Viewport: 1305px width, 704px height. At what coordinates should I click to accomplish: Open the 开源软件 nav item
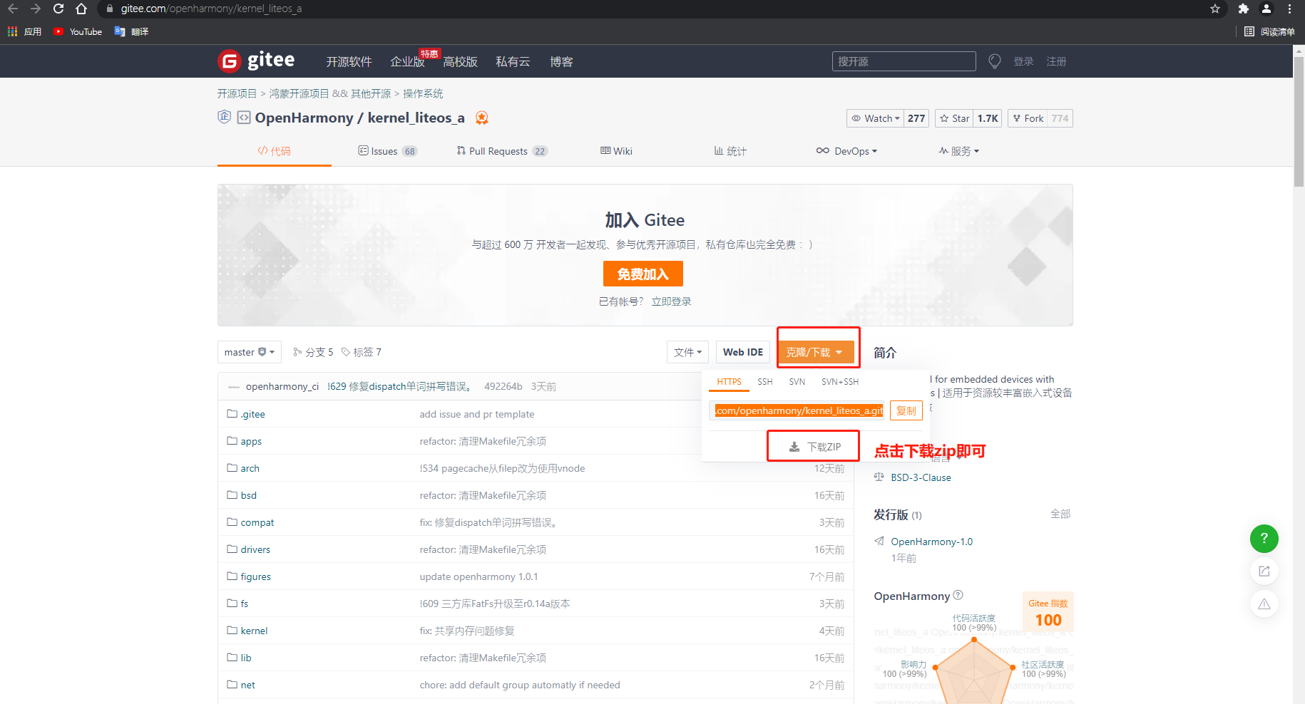(349, 62)
